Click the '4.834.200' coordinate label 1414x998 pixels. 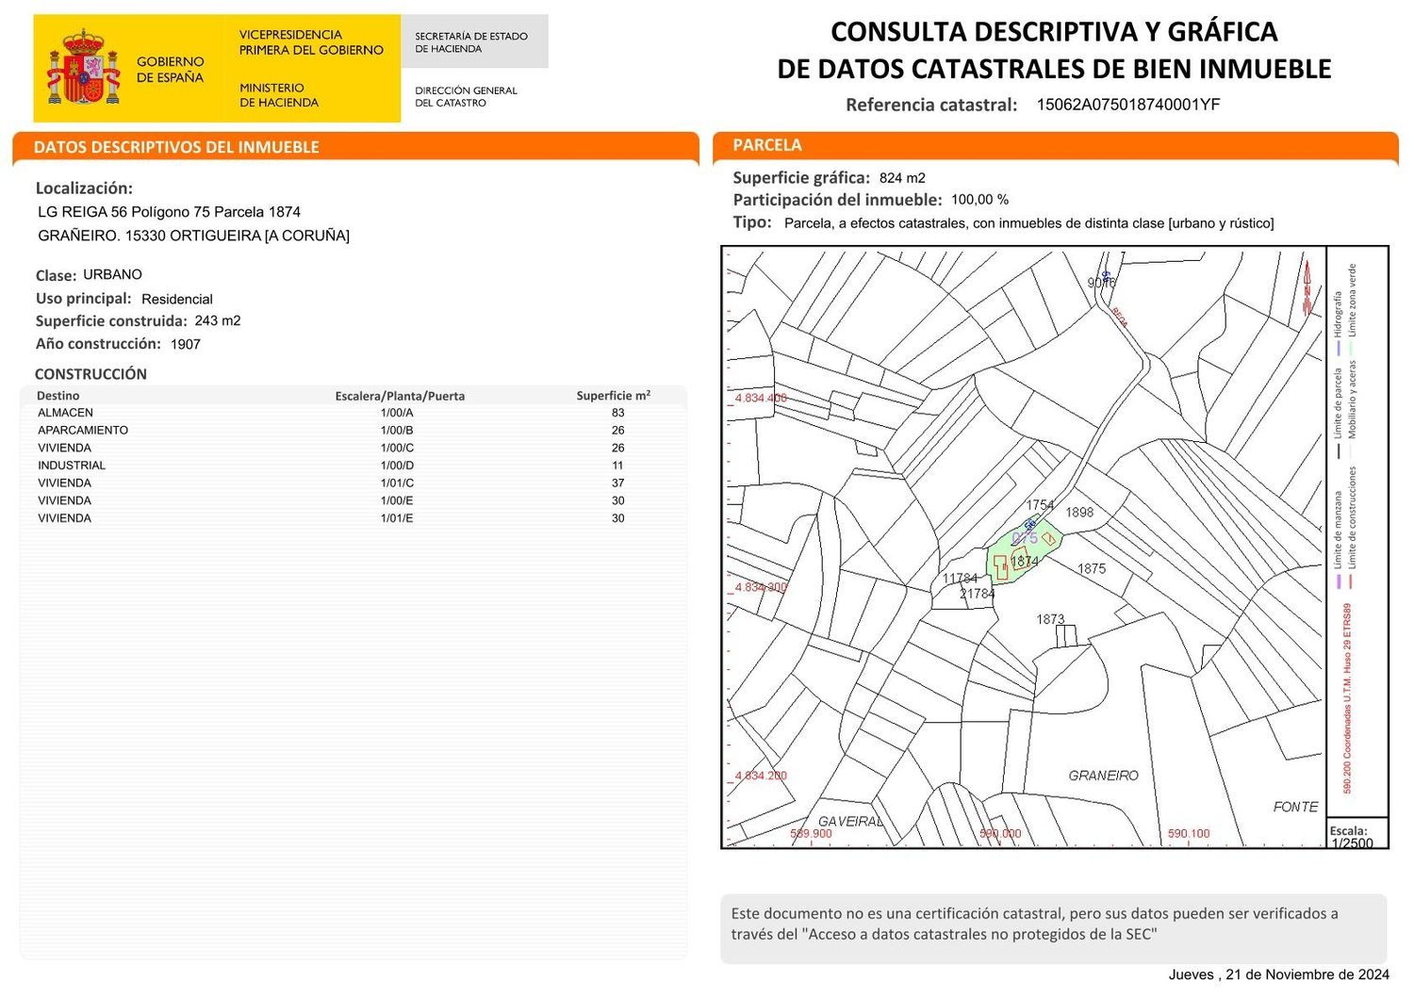[x=761, y=776]
